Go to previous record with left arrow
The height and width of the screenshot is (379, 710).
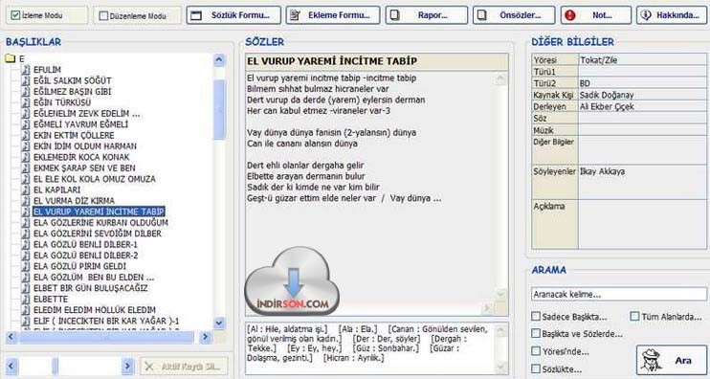tap(11, 366)
